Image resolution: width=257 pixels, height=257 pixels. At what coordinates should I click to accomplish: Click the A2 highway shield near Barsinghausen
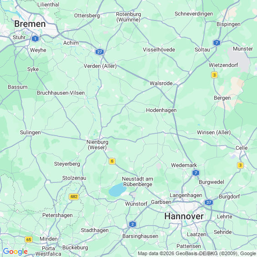(132, 224)
